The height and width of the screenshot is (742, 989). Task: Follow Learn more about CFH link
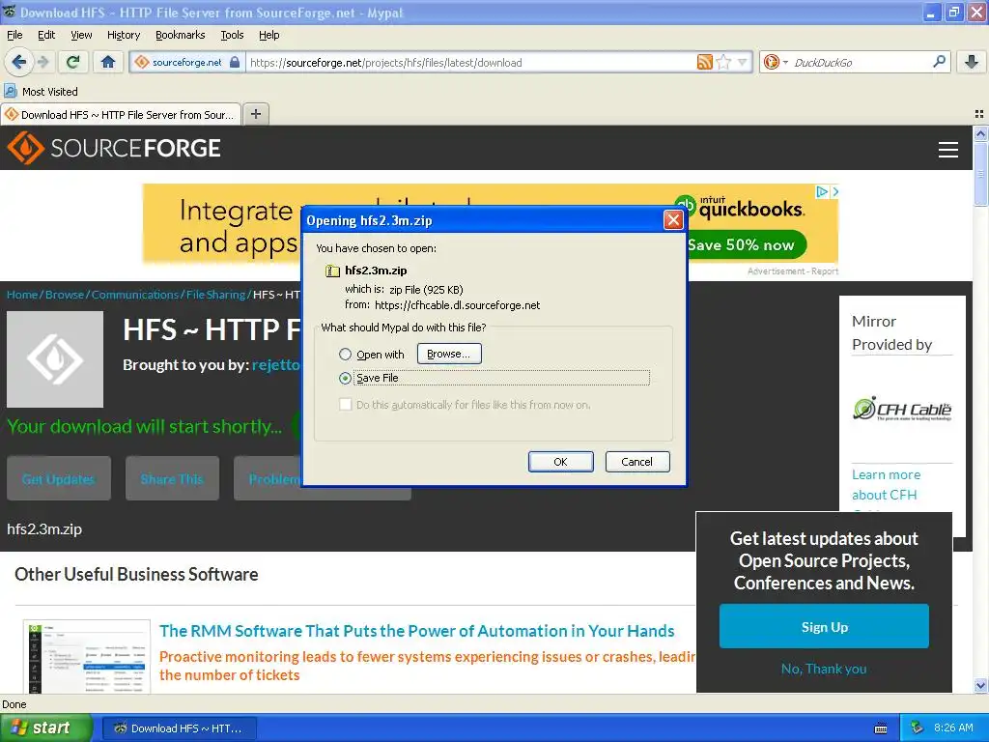click(887, 485)
